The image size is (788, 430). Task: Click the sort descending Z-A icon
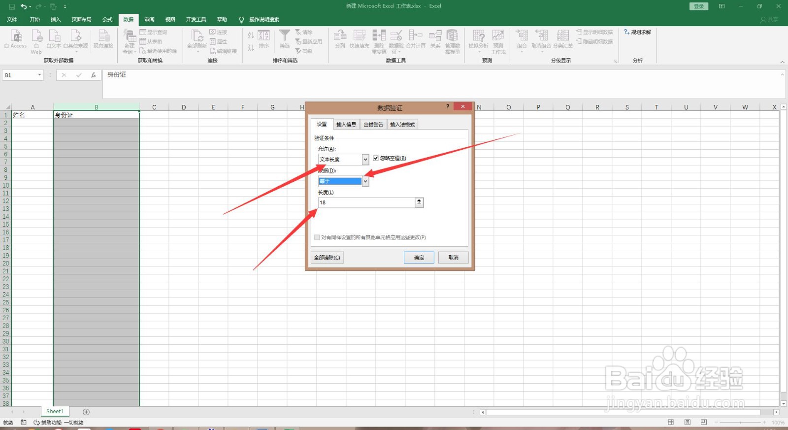(x=251, y=48)
